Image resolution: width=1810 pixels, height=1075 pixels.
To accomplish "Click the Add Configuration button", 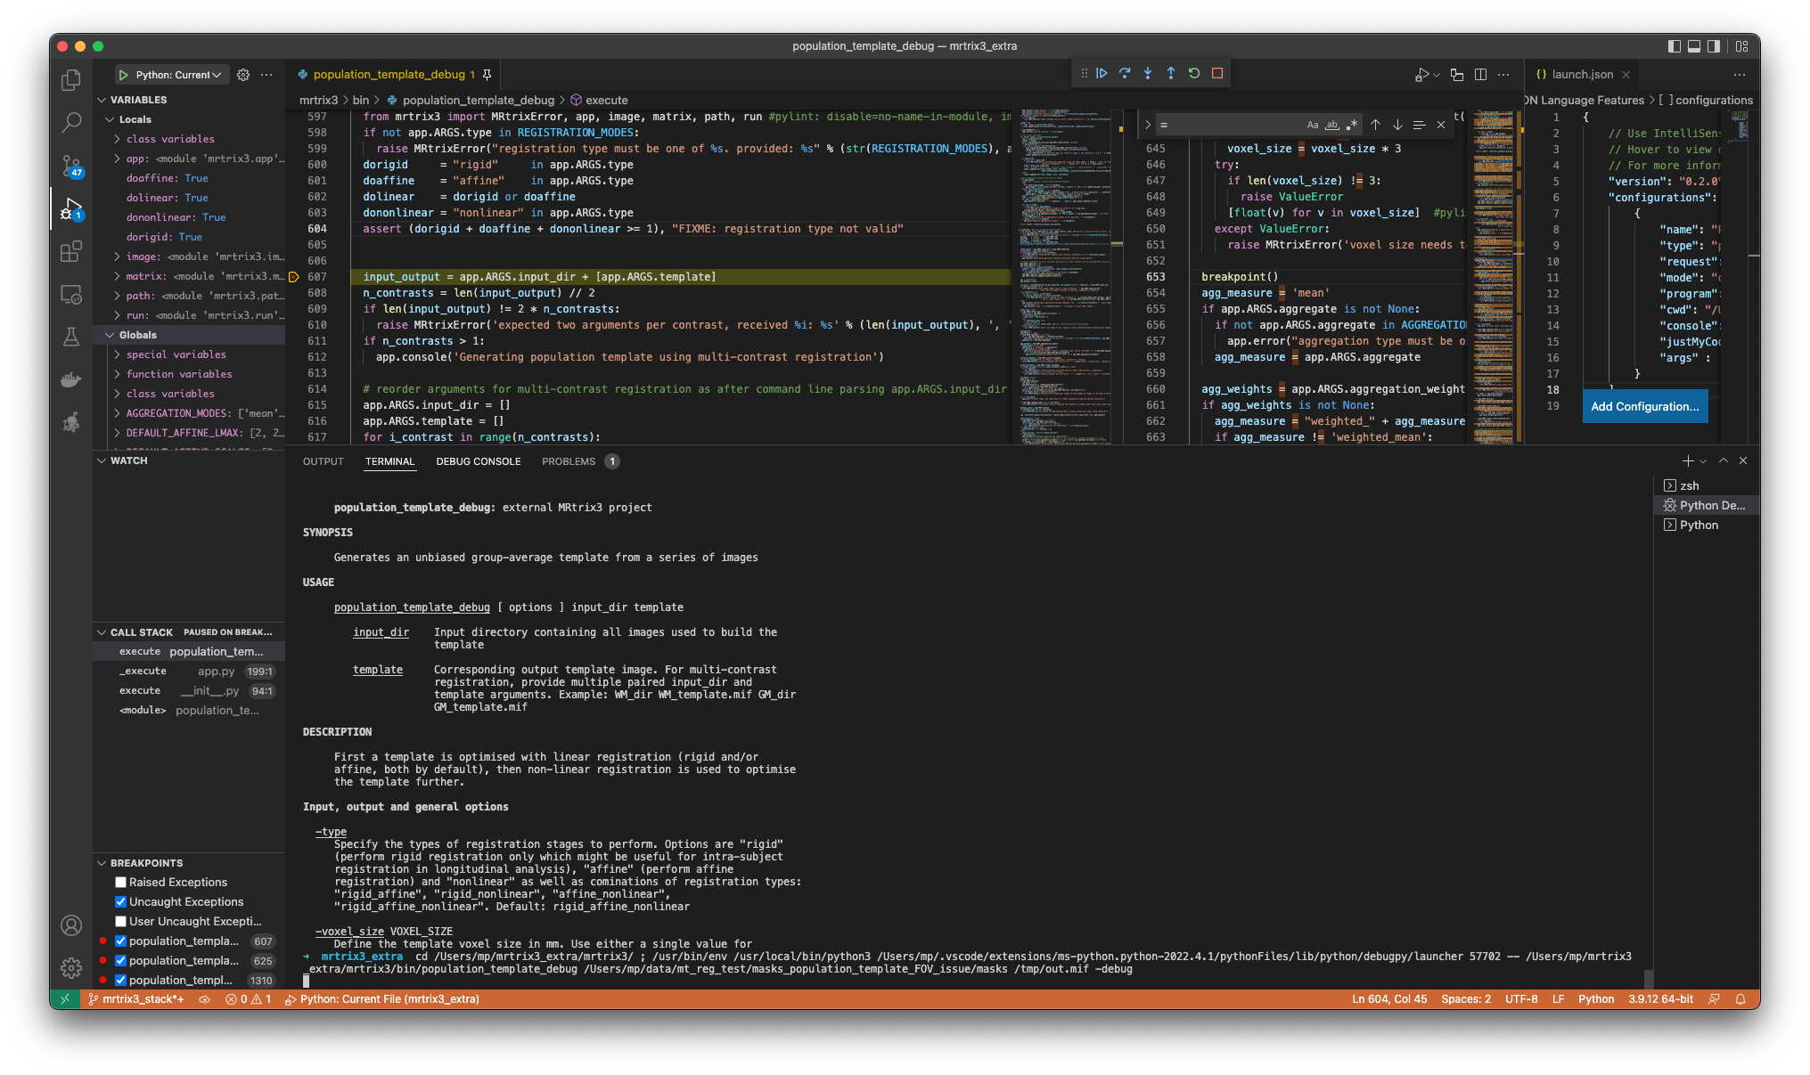I will click(x=1644, y=406).
